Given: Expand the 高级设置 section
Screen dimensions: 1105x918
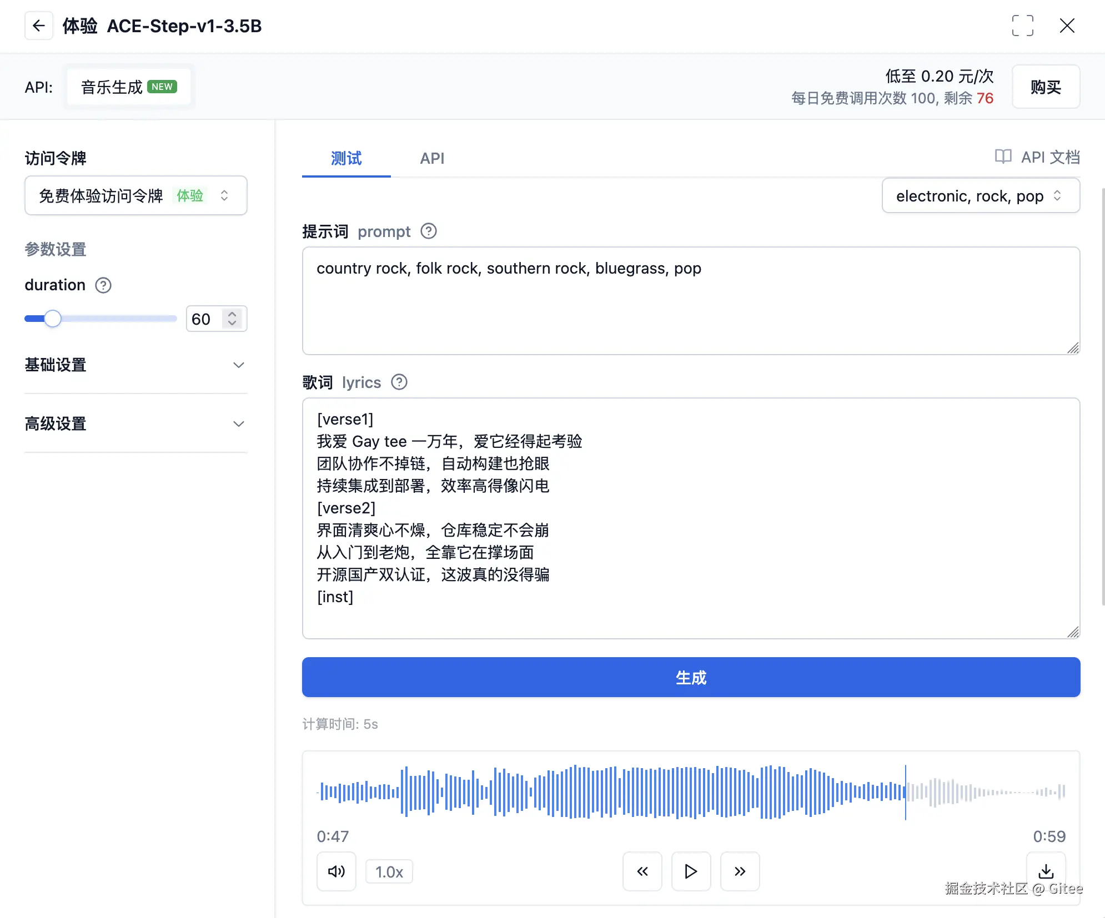Looking at the screenshot, I should click(x=135, y=423).
